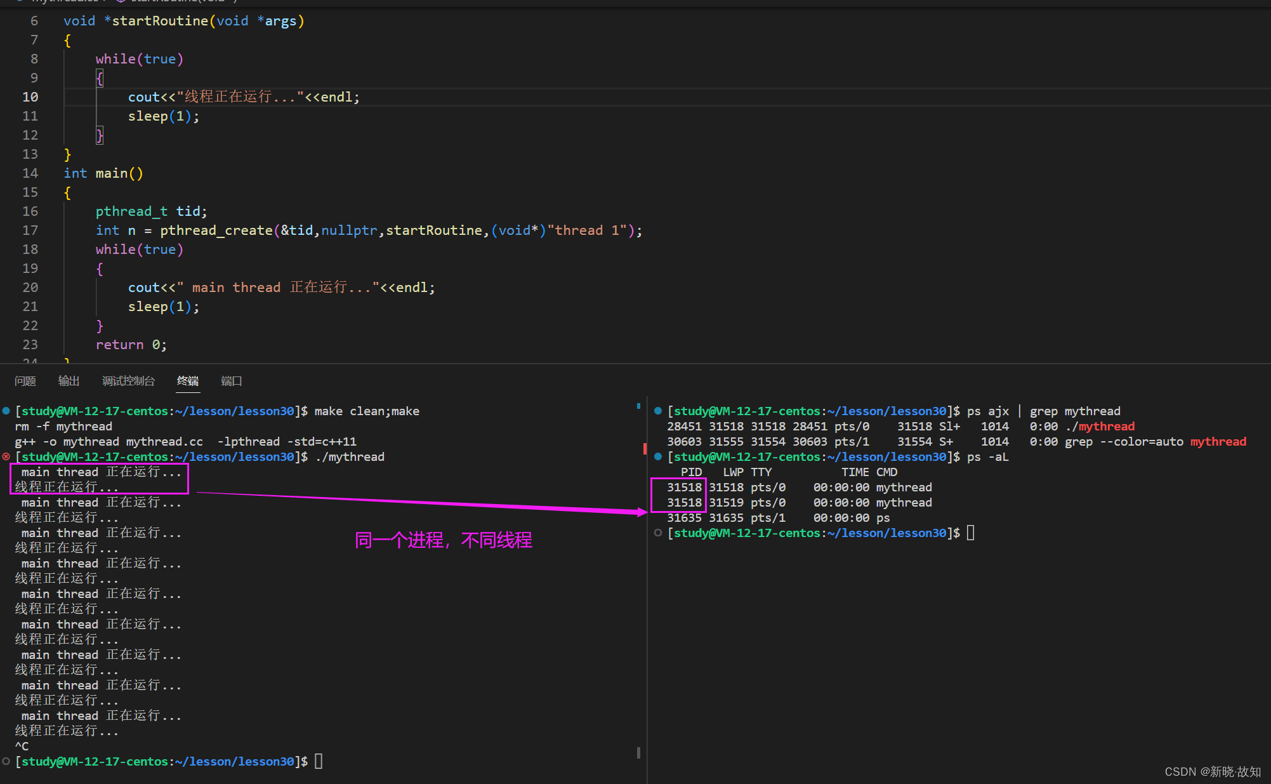Open the 端口 (Ports) panel tab

click(231, 381)
